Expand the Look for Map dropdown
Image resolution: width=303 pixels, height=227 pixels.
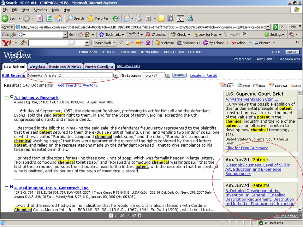[x=220, y=35]
